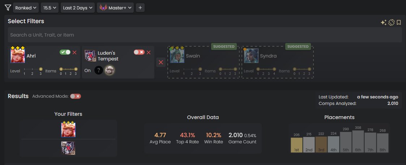Click Syndra Level slider
Image resolution: width=406 pixels, height=165 pixels.
(x=266, y=69)
